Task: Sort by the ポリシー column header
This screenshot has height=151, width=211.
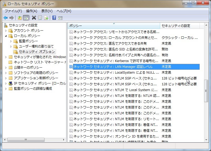Action: tap(114, 26)
